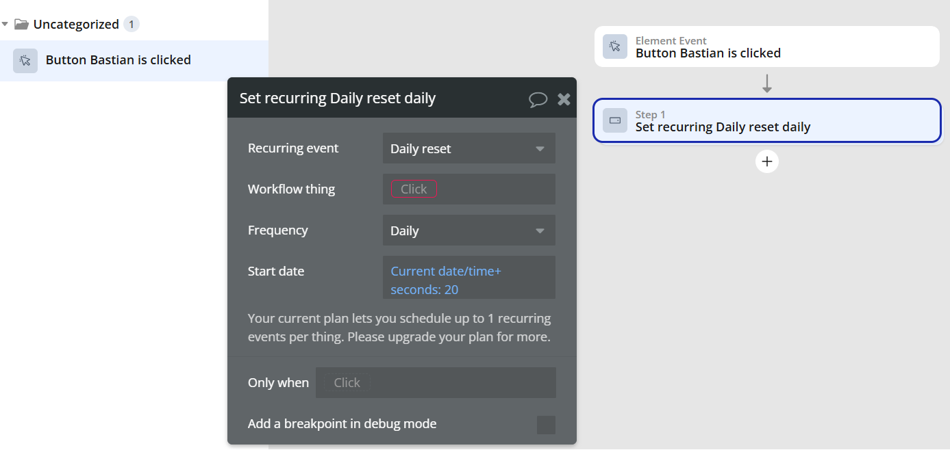Open the comment bubble in the dialog header

[x=538, y=99]
